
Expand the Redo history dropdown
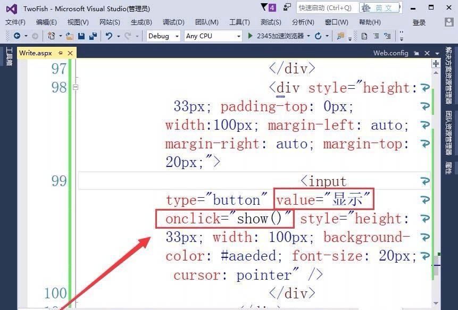pyautogui.click(x=137, y=36)
